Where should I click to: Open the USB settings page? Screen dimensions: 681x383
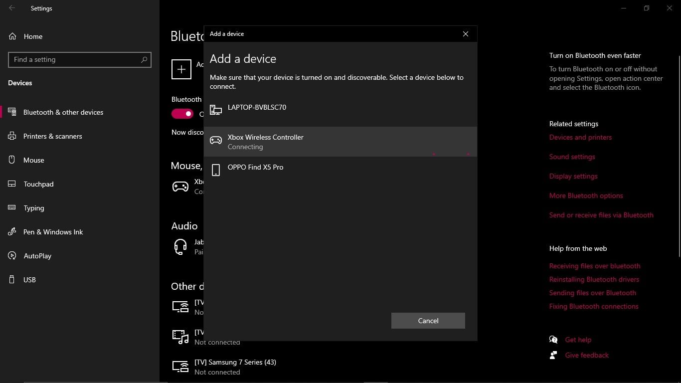click(28, 280)
